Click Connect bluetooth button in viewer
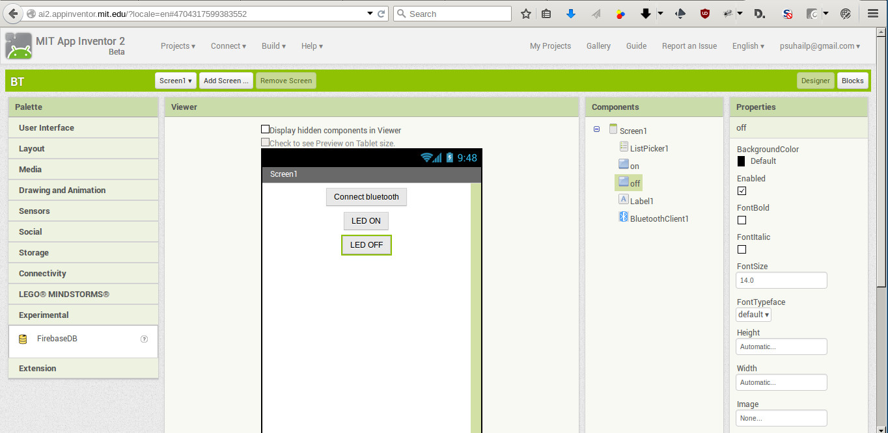This screenshot has width=888, height=433. [367, 197]
